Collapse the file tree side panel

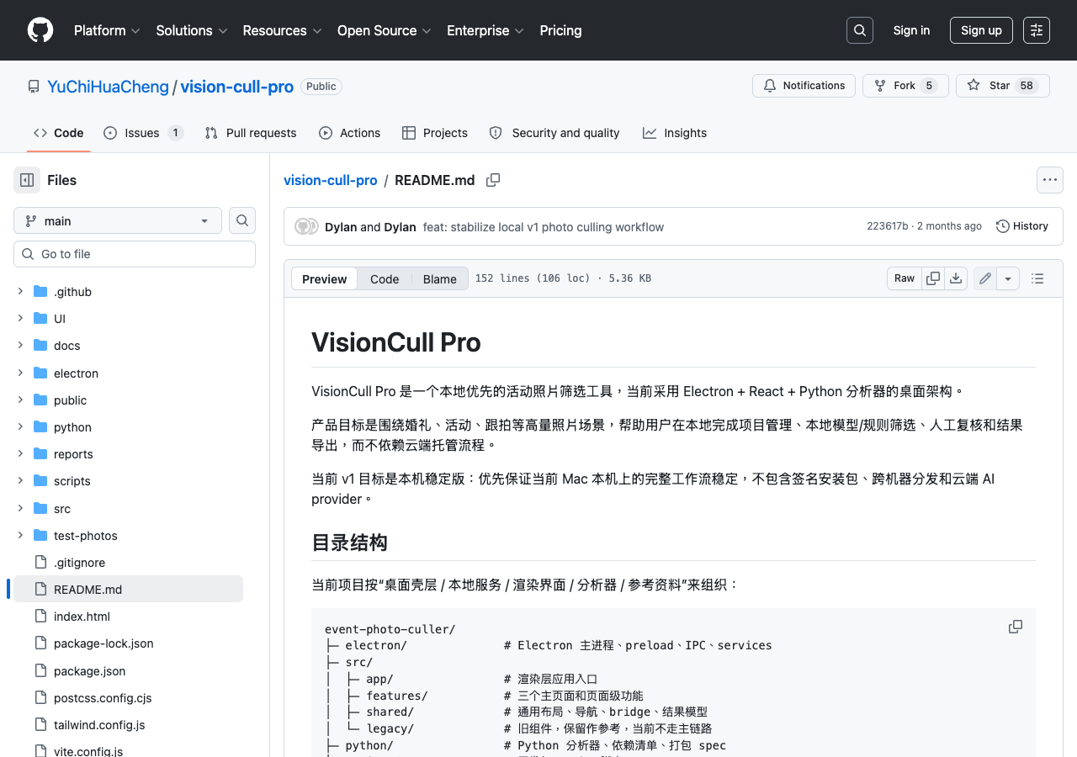click(27, 180)
